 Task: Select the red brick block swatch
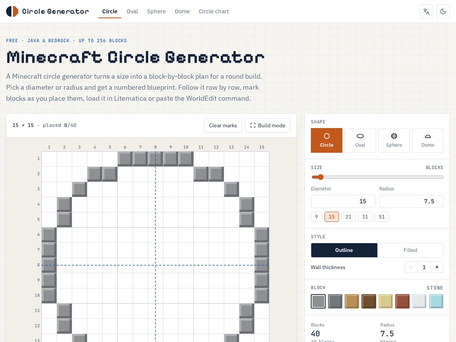pos(402,301)
